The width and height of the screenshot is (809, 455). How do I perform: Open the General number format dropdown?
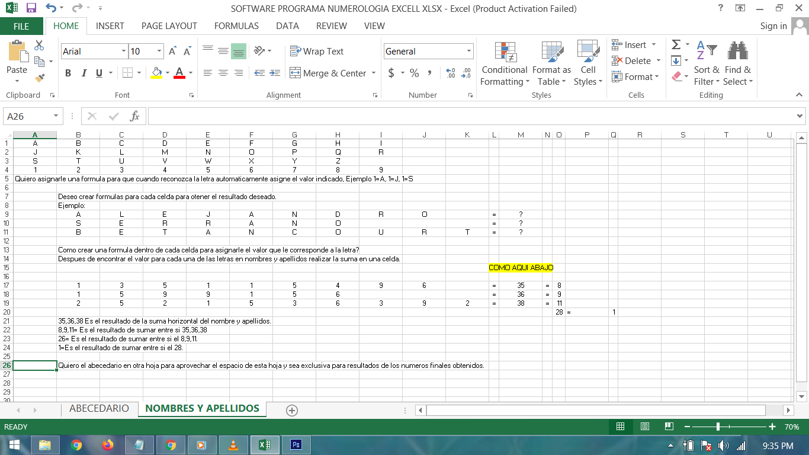coord(468,52)
